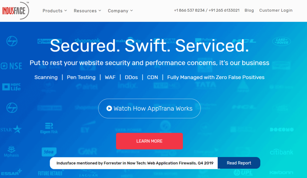The image size is (307, 178).
Task: Expand the Company dropdown menu
Action: (120, 11)
